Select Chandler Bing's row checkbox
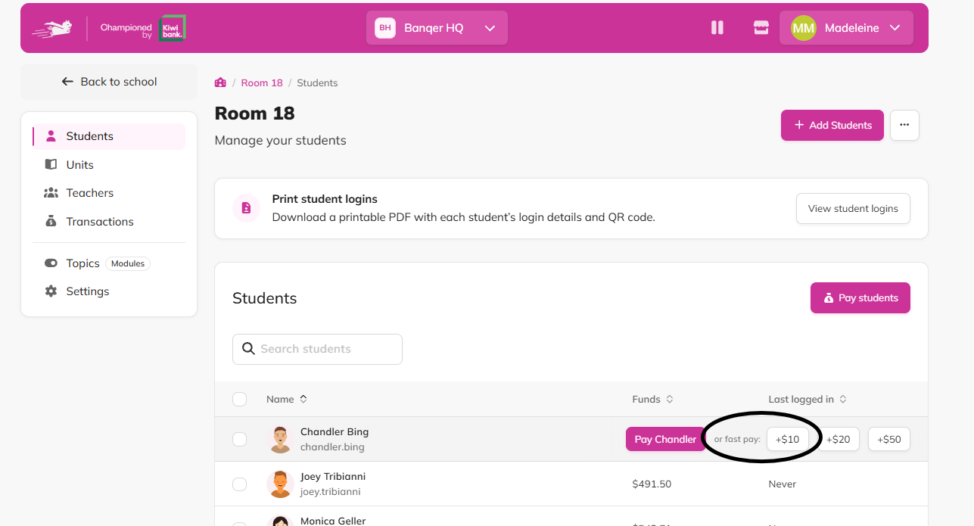This screenshot has height=526, width=974. 240,439
